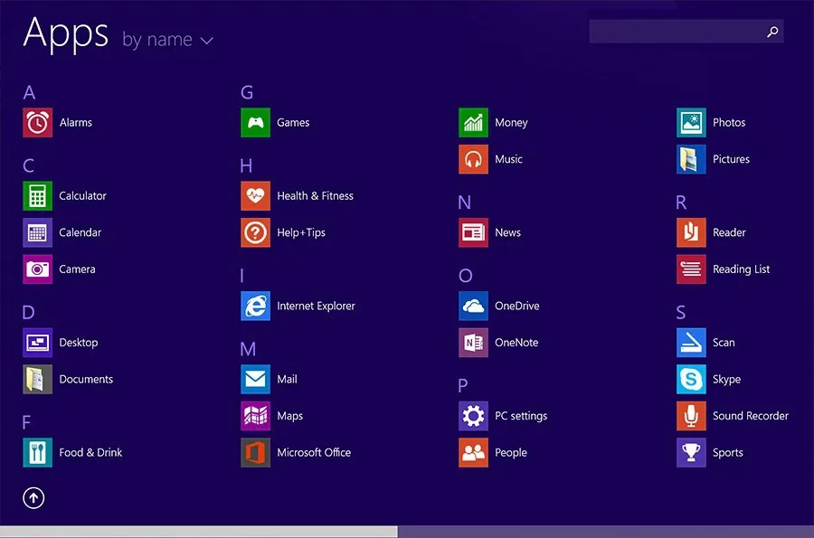Click the horizontal scrollbar at bottom
The image size is (814, 538).
tap(199, 532)
